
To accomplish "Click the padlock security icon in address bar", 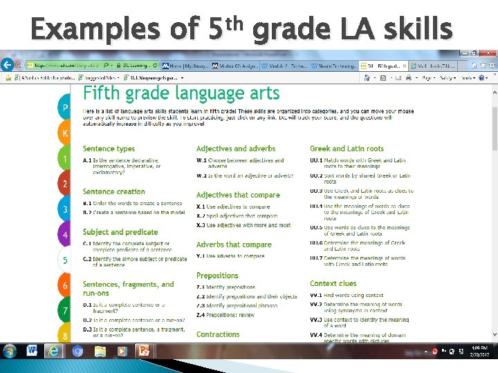I will [x=118, y=66].
